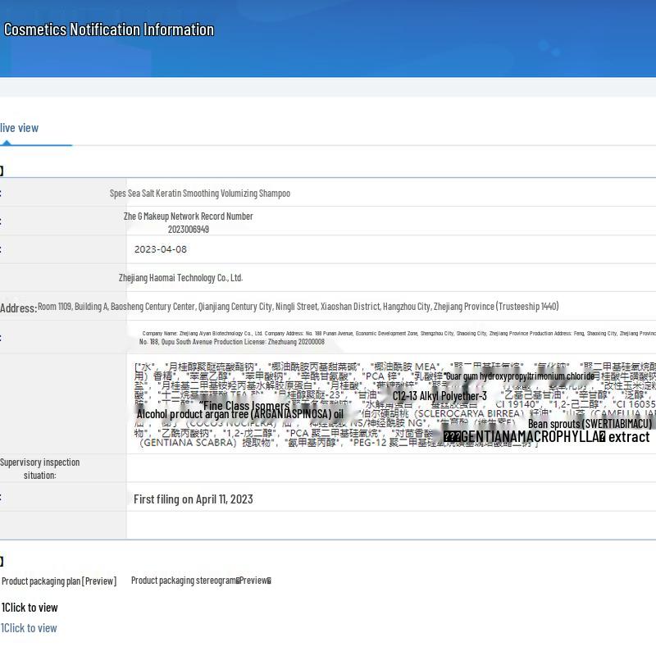Select company Zhejiang Haomai Technology Co., Ltd.
The image size is (656, 656).
[x=180, y=278]
